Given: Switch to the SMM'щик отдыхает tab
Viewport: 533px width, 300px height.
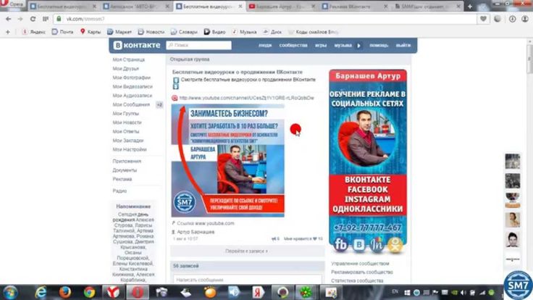Looking at the screenshot, I should [427, 7].
